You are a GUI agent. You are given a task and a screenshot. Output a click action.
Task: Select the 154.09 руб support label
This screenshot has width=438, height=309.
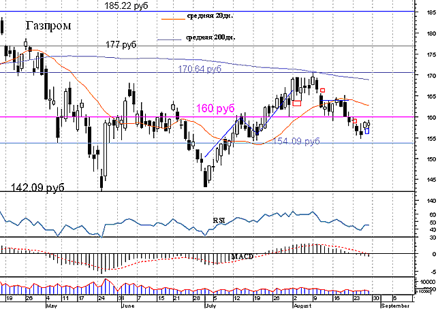296,142
